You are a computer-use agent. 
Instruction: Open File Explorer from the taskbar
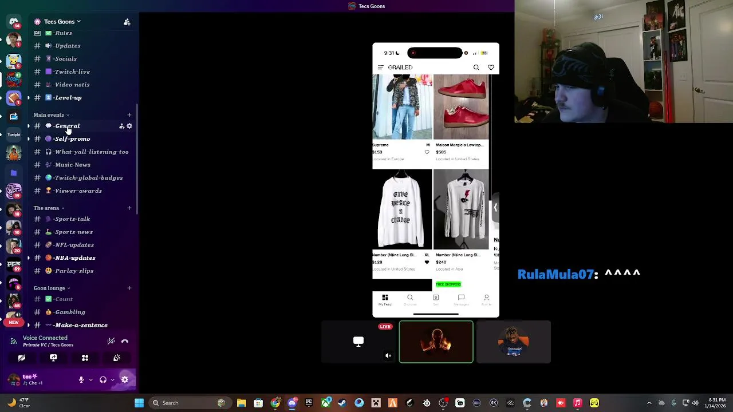[242, 403]
